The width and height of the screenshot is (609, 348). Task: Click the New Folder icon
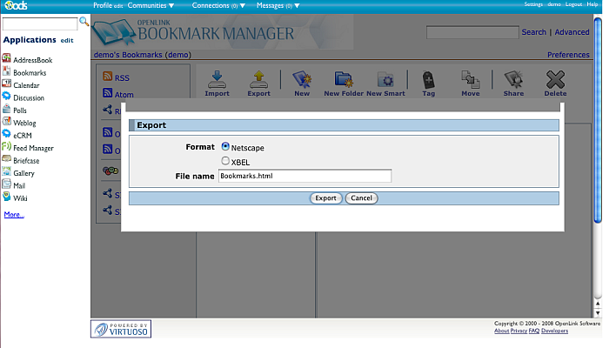pos(344,79)
